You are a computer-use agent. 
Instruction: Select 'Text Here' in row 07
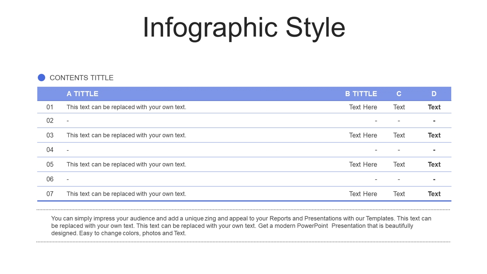pos(363,194)
